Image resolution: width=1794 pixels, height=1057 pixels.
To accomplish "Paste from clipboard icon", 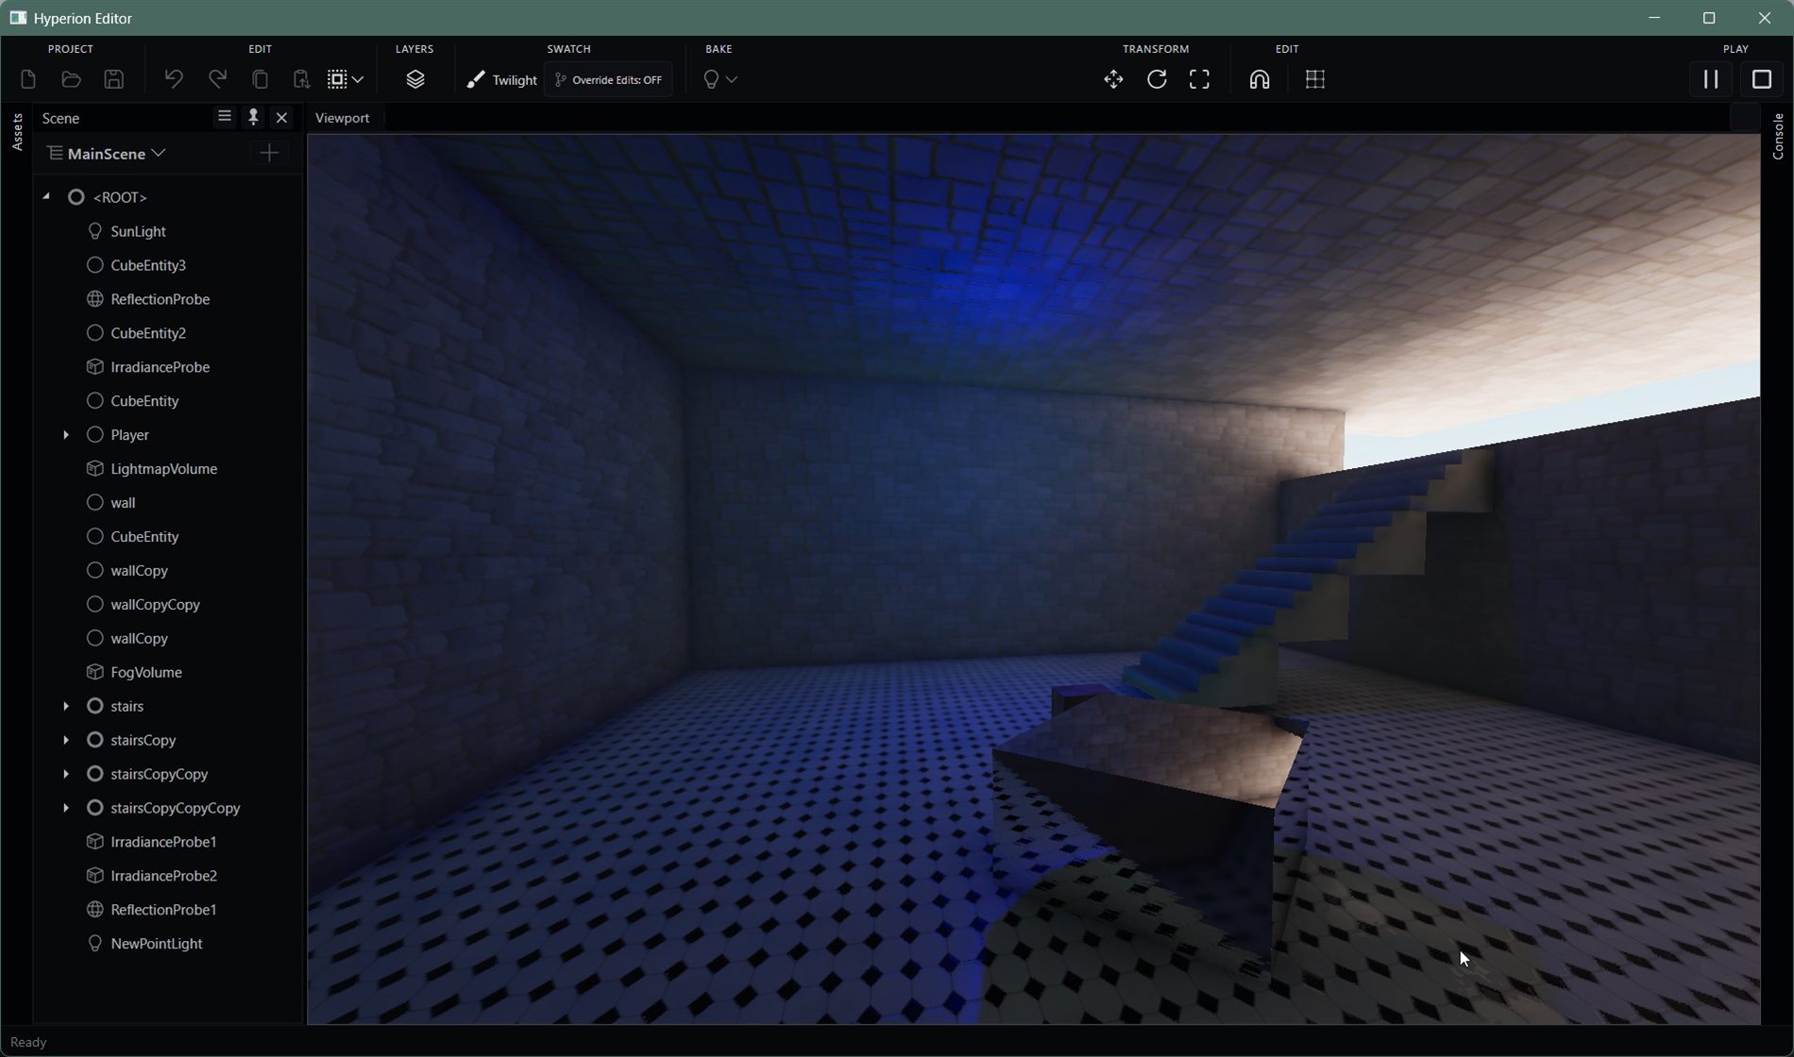I will point(301,80).
